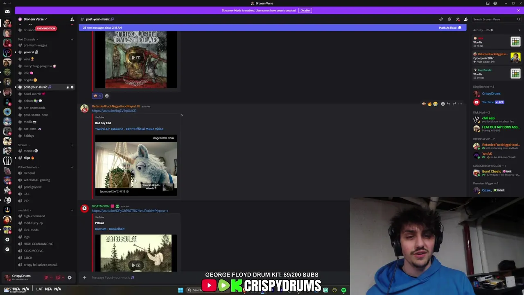This screenshot has height=295, width=524.
Task: Open the premium-wiggaz channel
Action: 45,45
